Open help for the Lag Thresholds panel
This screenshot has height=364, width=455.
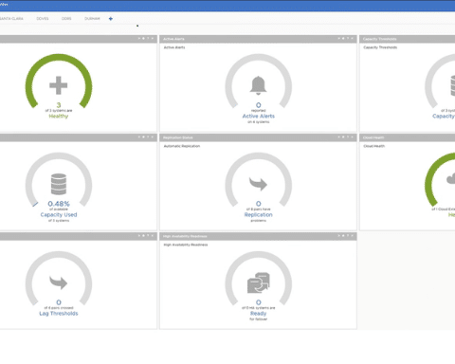click(148, 236)
